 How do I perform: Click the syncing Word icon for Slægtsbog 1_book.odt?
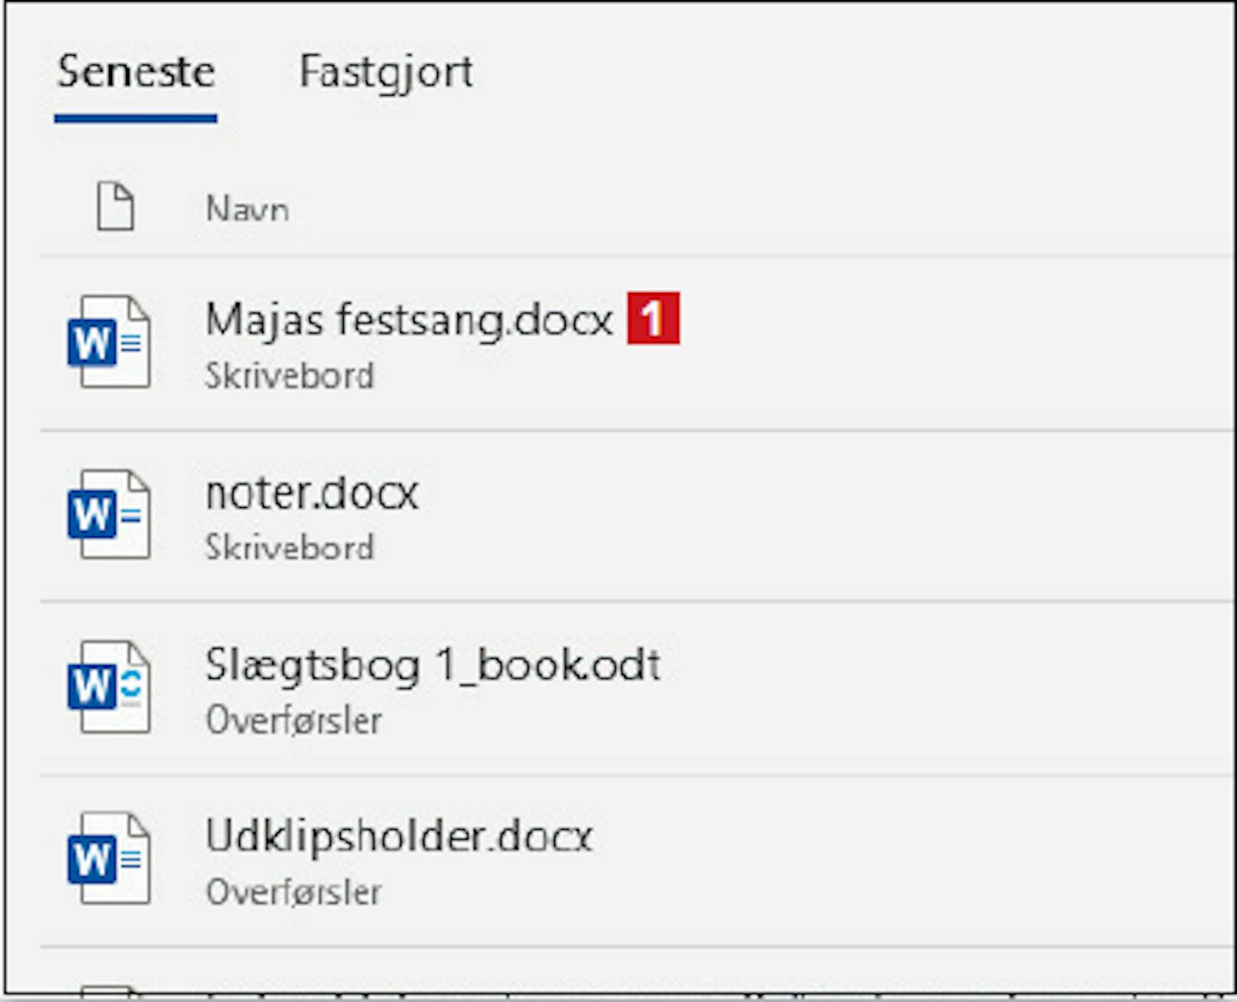(x=108, y=687)
